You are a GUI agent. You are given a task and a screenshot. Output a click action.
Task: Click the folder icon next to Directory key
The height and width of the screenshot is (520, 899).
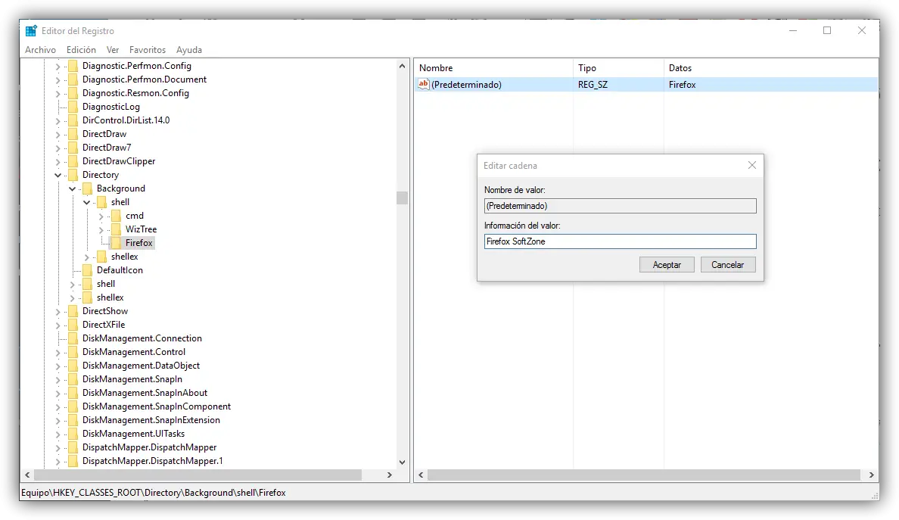(73, 175)
